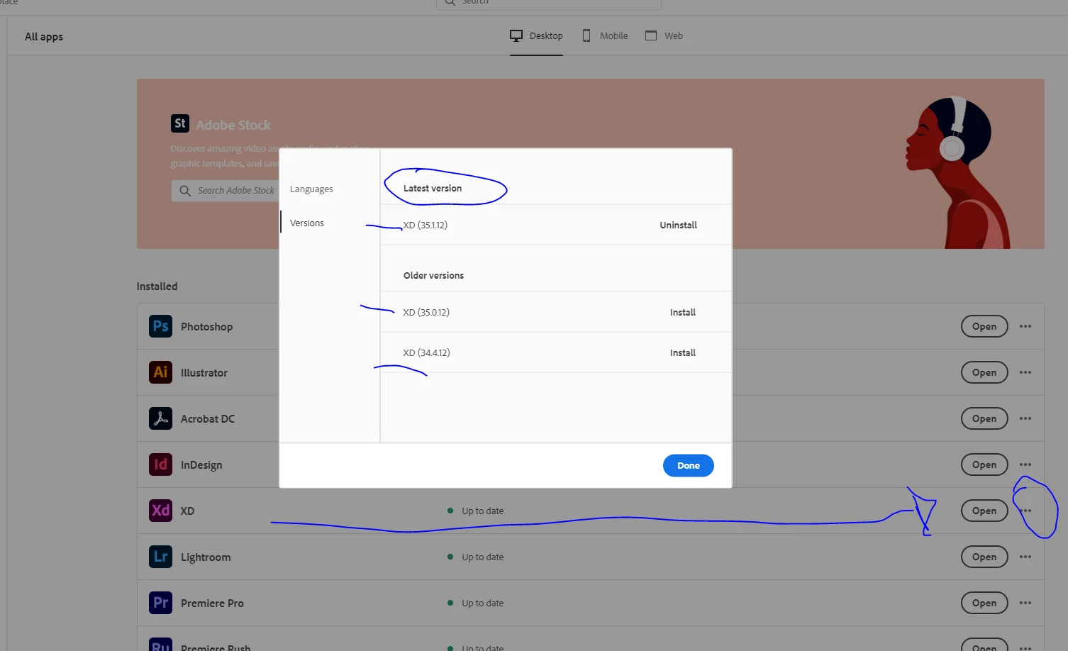The height and width of the screenshot is (651, 1068).
Task: Click the Illustrator app icon
Action: tap(160, 372)
